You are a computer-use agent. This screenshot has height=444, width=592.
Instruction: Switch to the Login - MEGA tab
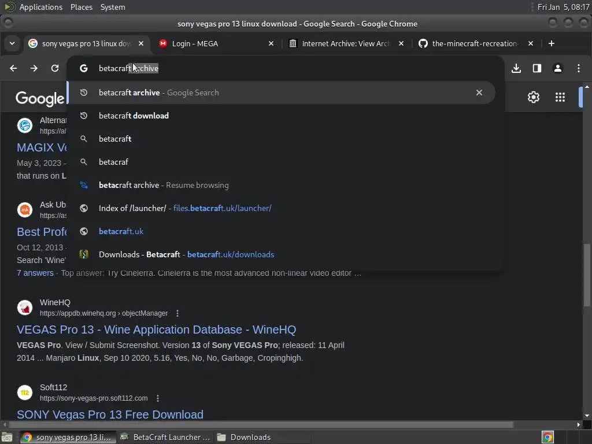coord(216,44)
